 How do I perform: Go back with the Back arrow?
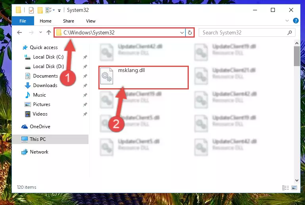19,32
